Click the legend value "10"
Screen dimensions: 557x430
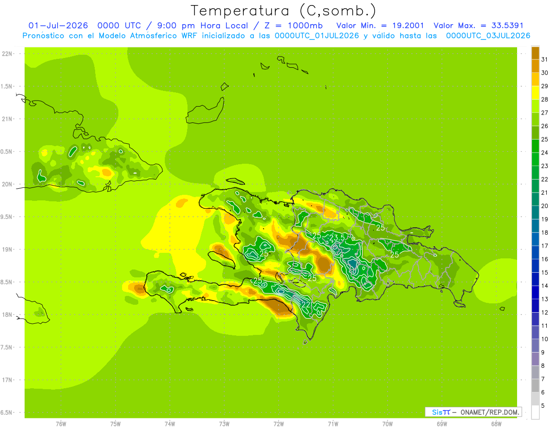click(x=545, y=339)
